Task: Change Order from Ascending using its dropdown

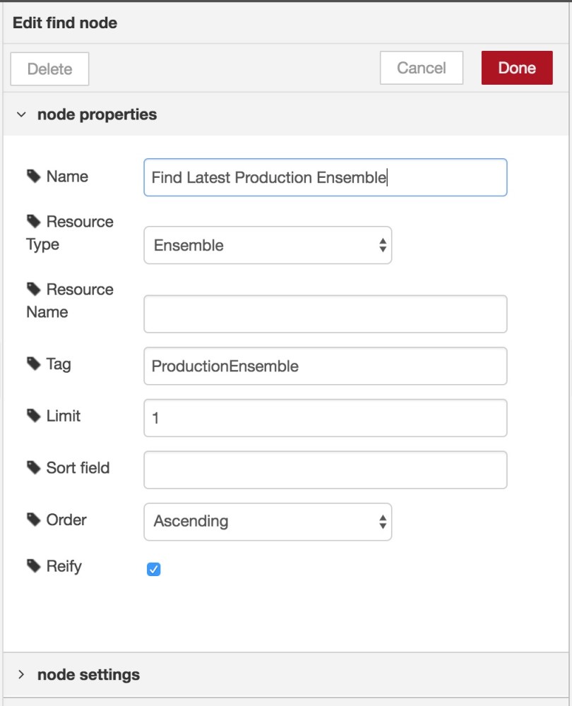Action: pos(267,521)
